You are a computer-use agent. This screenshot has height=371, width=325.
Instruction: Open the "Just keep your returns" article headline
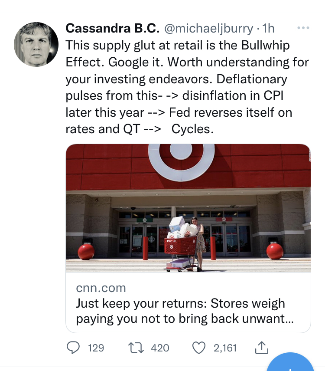(180, 311)
